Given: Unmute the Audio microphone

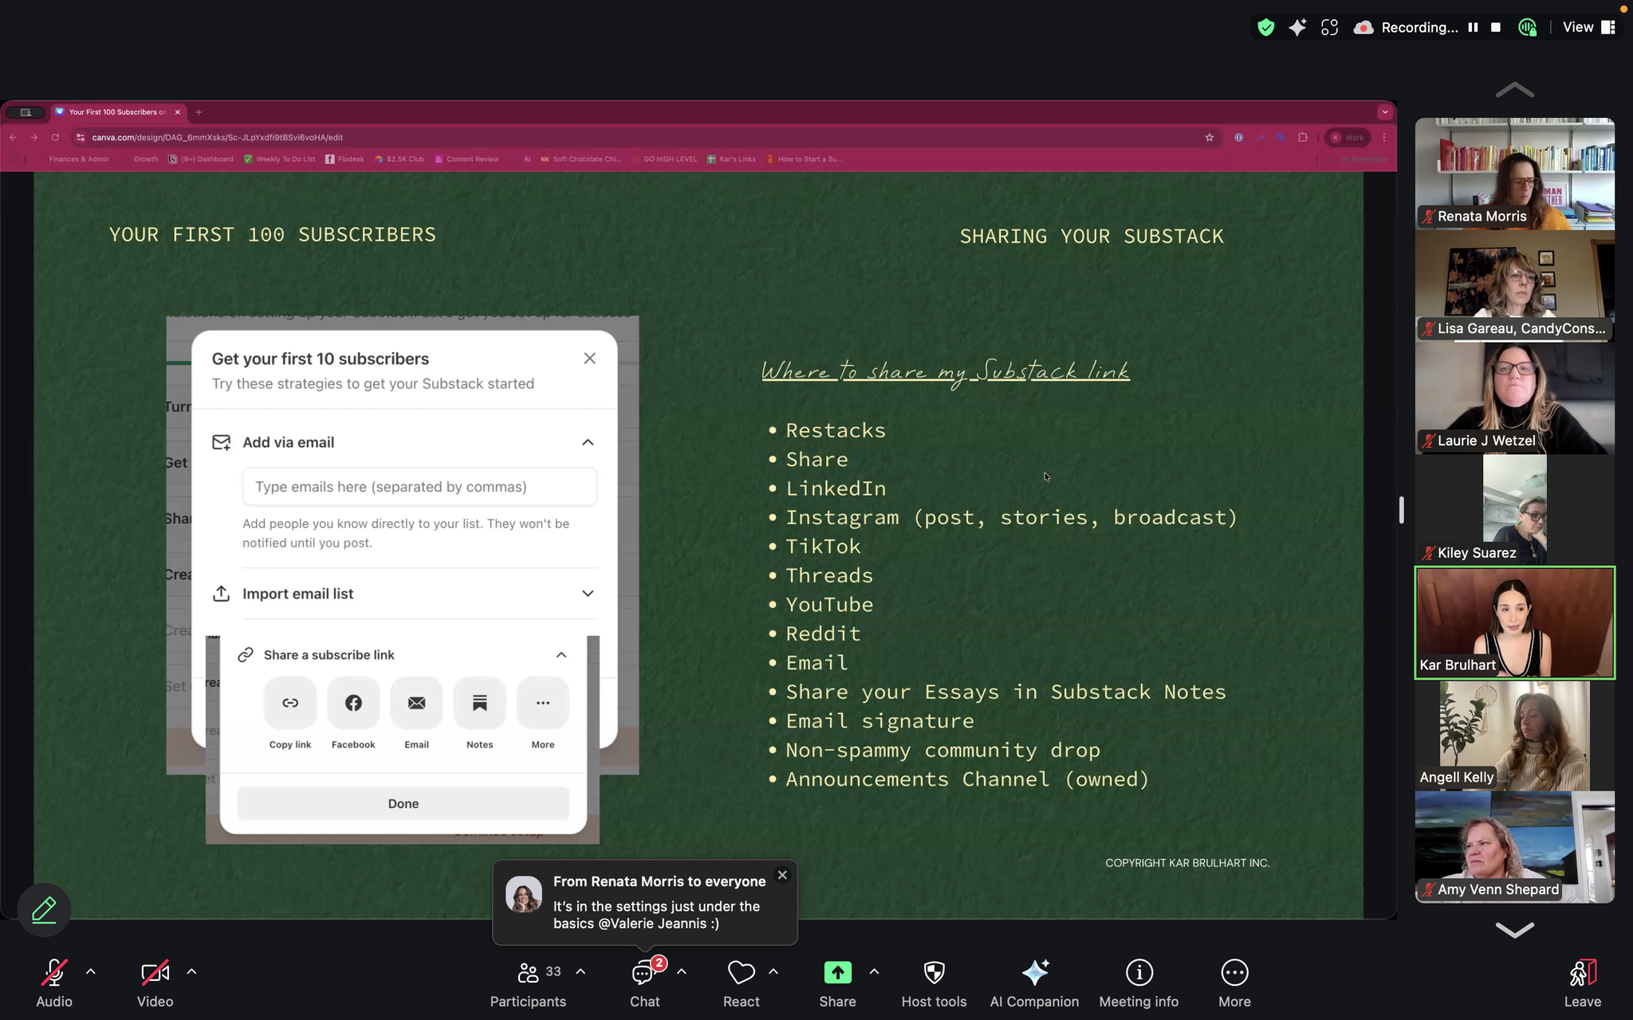Looking at the screenshot, I should click(53, 973).
